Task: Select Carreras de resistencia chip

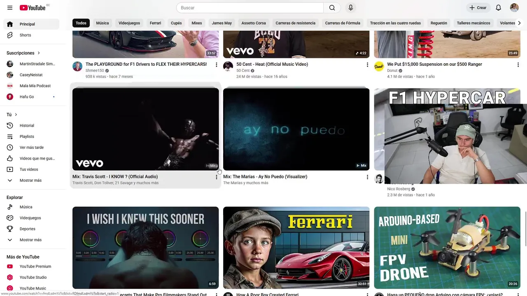Action: (296, 23)
